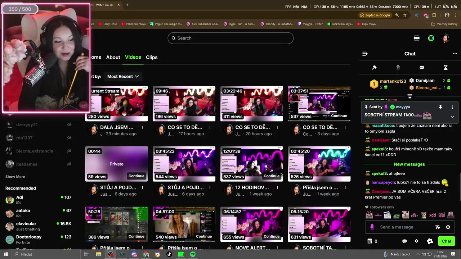This screenshot has height=259, width=461.
Task: Click Zeptat se Googlu button
Action: (375, 15)
